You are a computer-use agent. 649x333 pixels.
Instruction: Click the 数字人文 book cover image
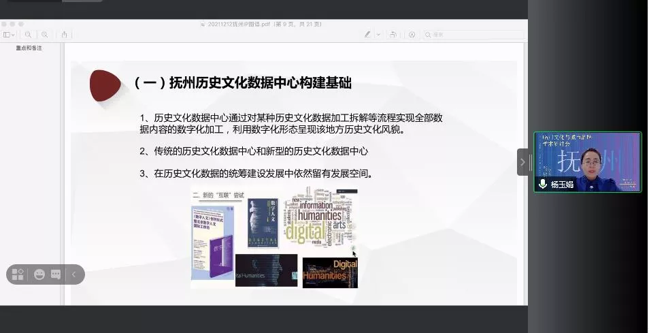pos(263,223)
